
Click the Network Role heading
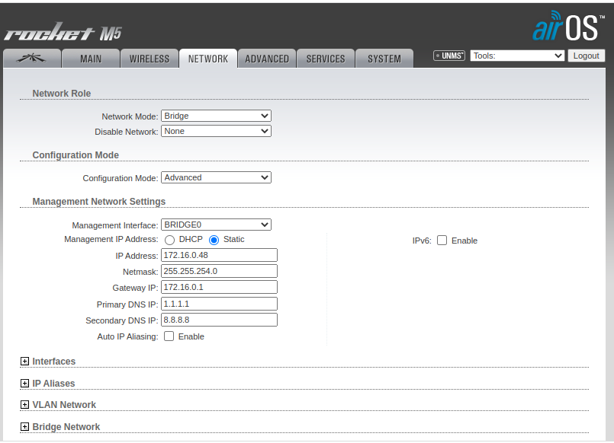62,94
